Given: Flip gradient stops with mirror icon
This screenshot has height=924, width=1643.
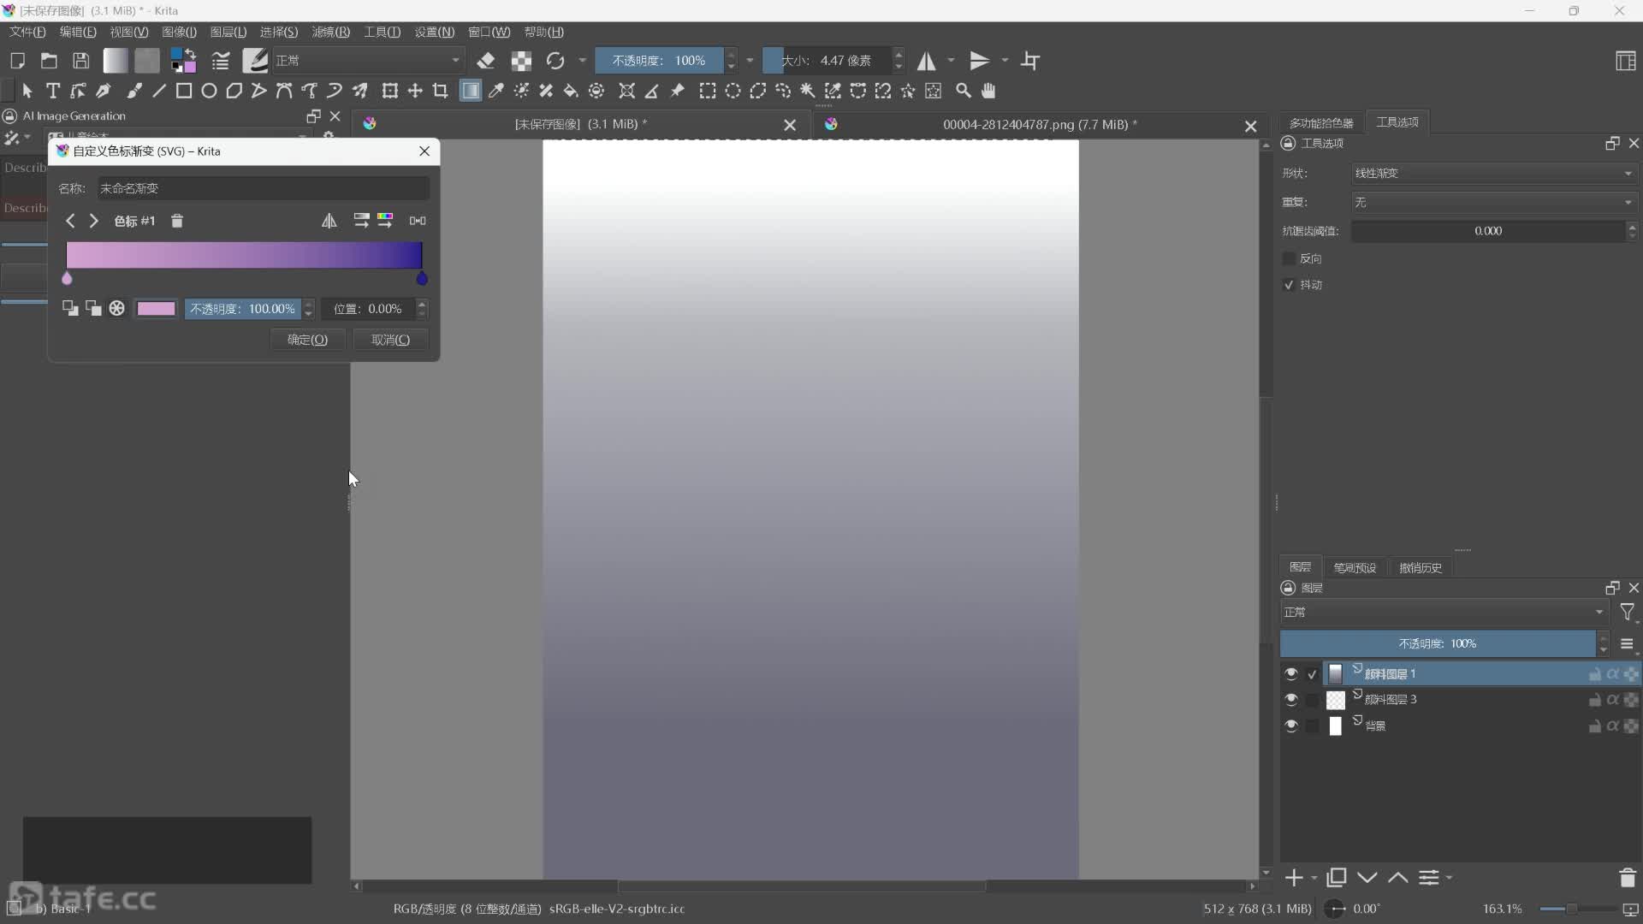Looking at the screenshot, I should click(x=329, y=221).
